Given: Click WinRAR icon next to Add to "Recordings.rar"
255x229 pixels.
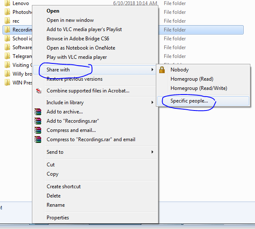Looking at the screenshot, I should [x=39, y=121].
